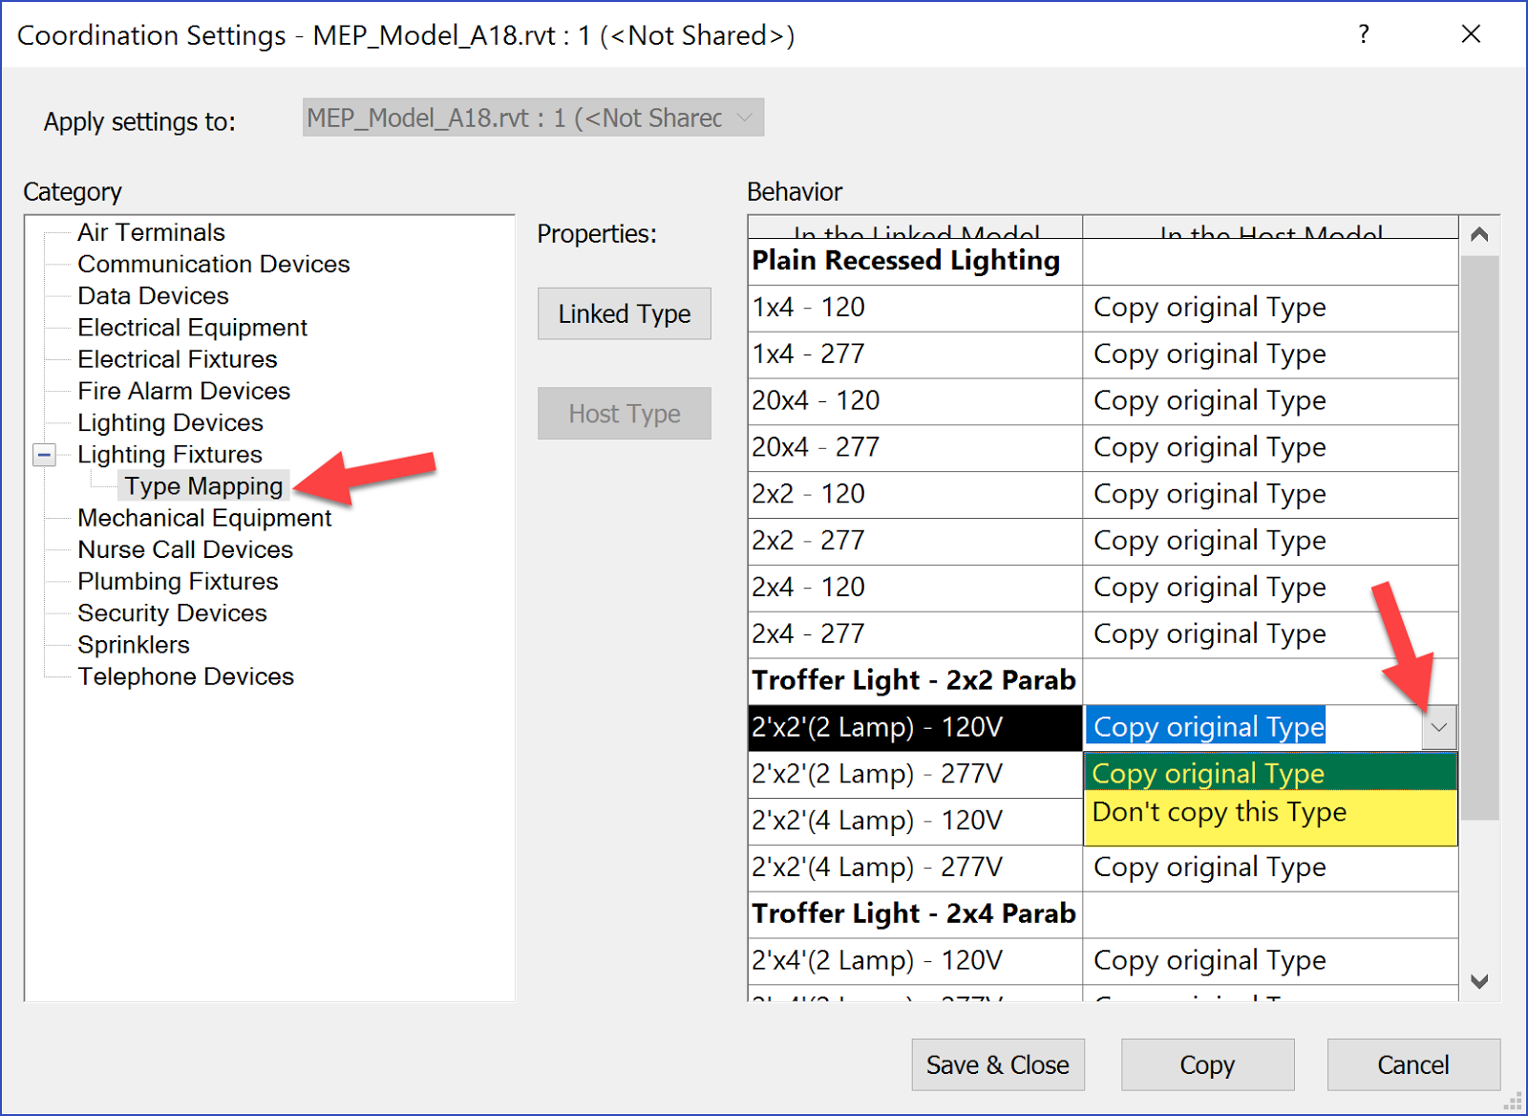Click the Host Type properties button
This screenshot has width=1528, height=1116.
(x=624, y=413)
